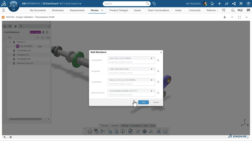Open options menu for Scott ADAMS chip

point(154,91)
